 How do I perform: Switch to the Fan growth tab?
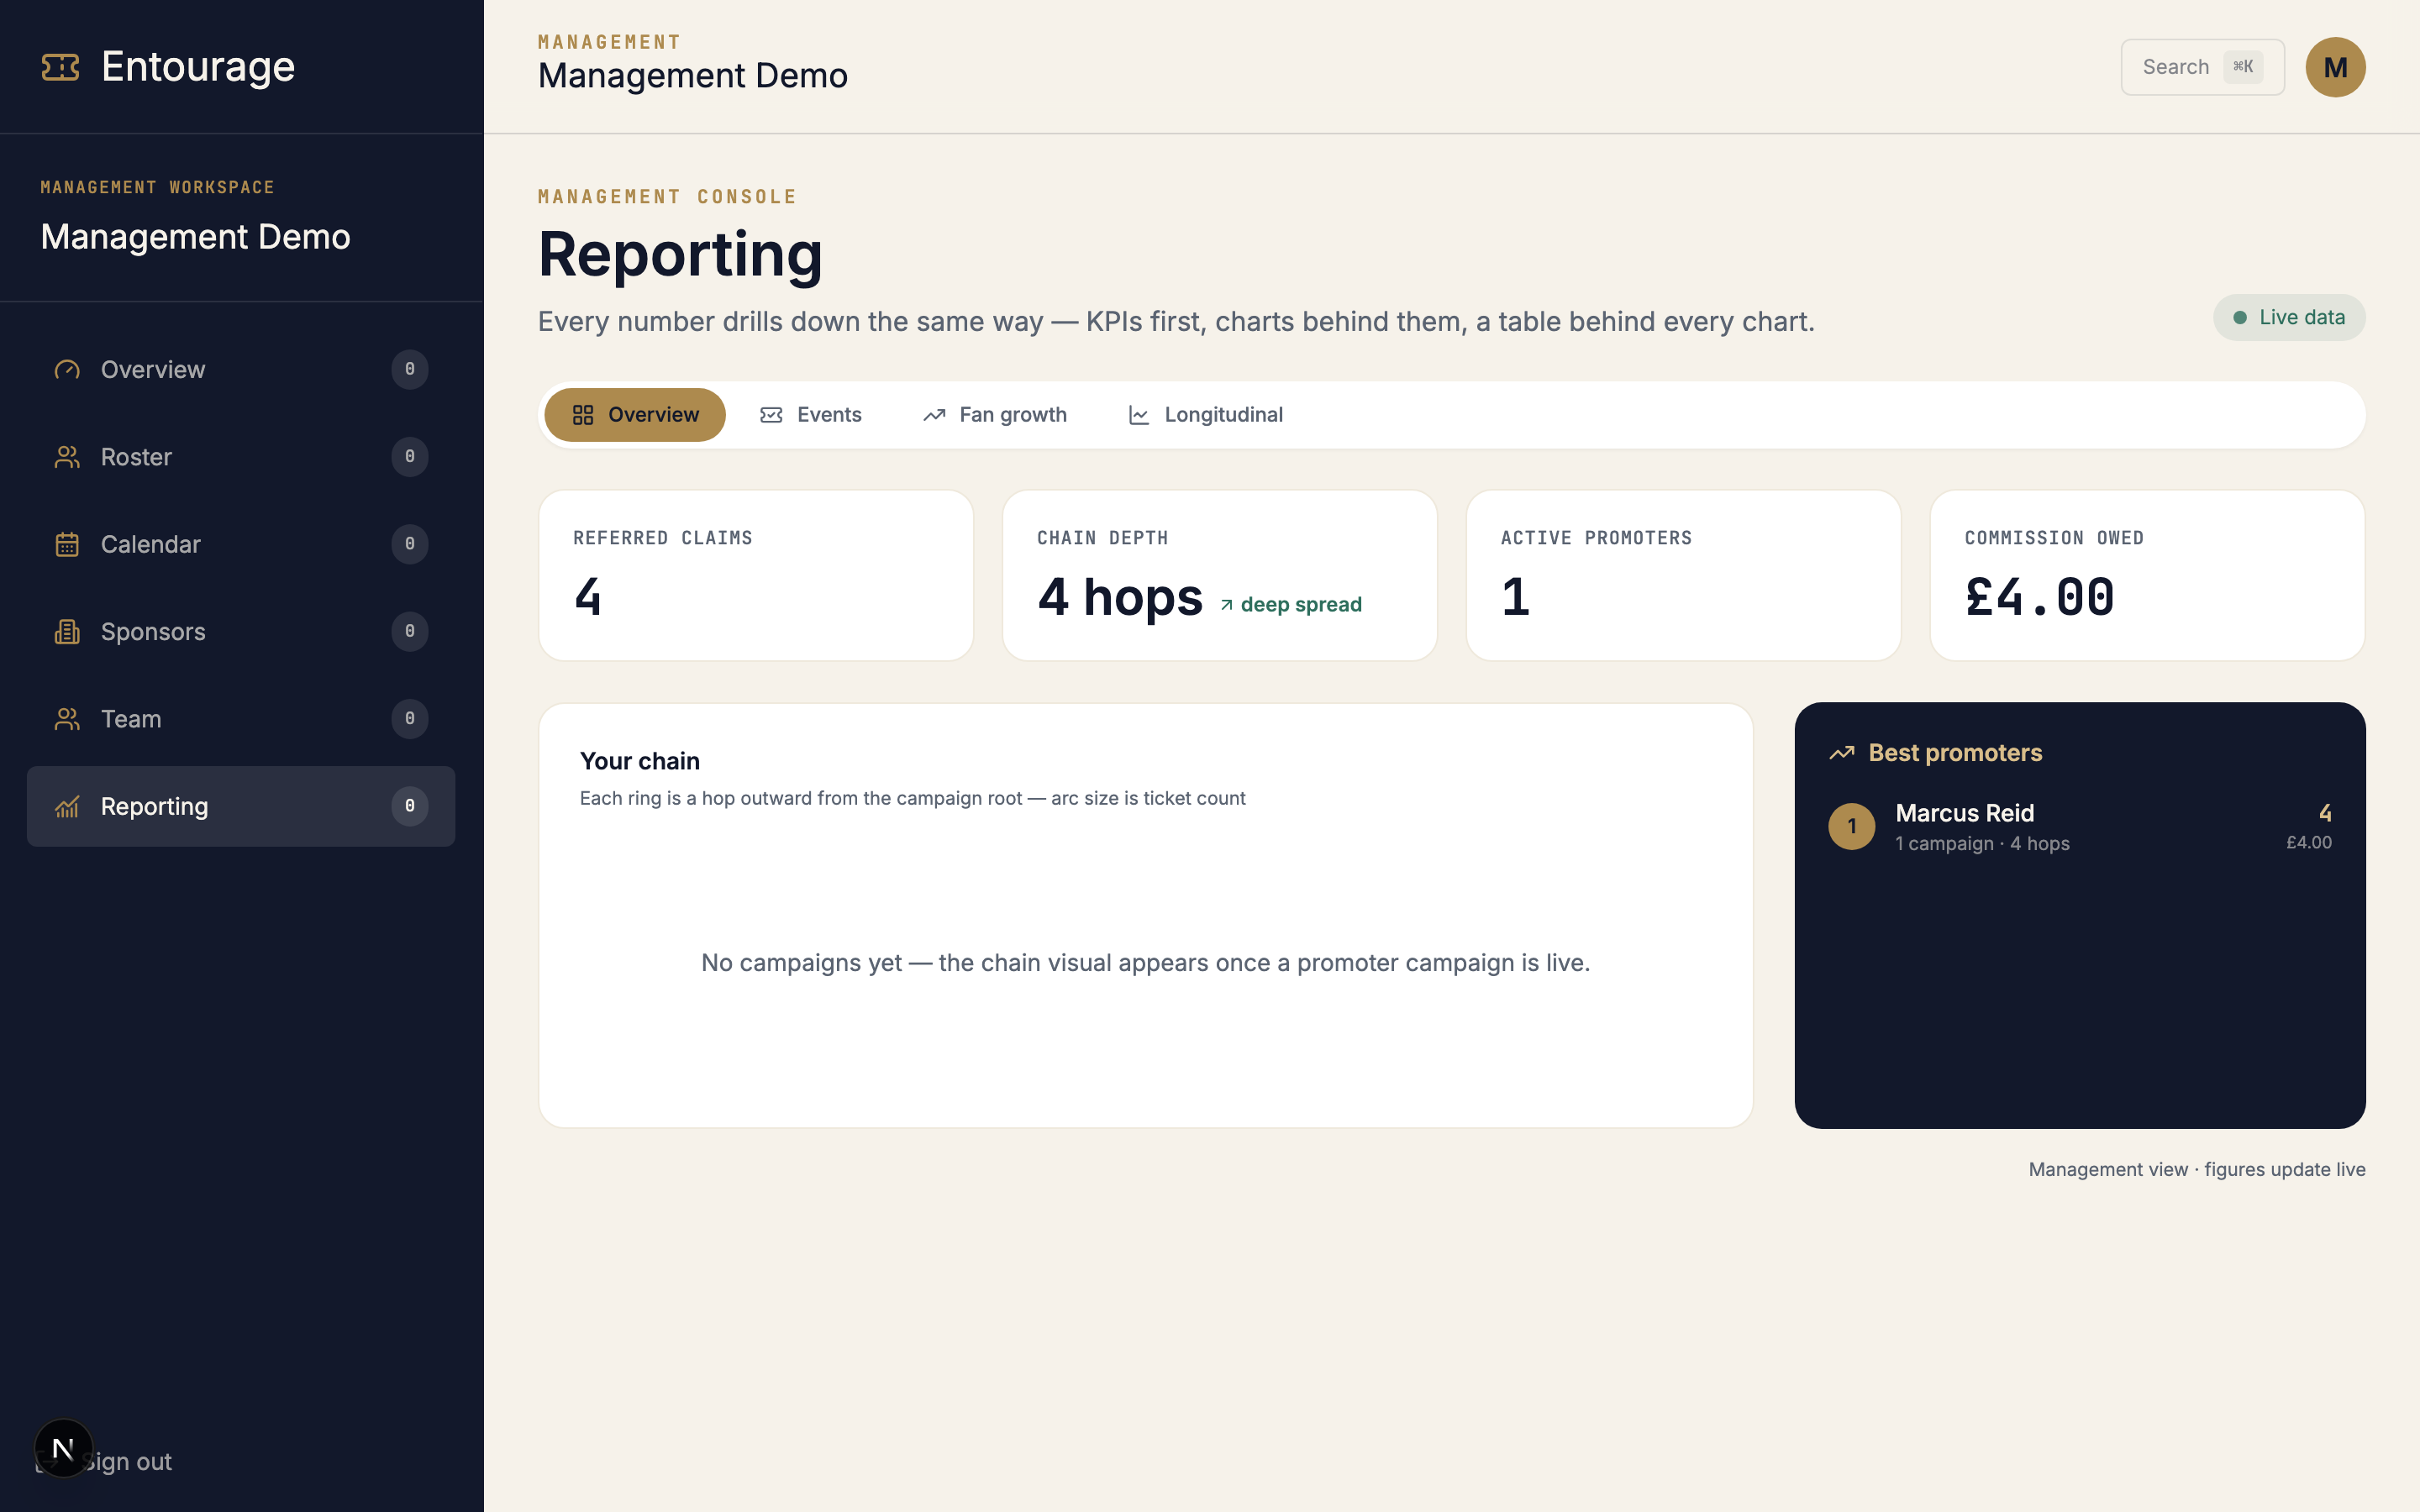[995, 415]
